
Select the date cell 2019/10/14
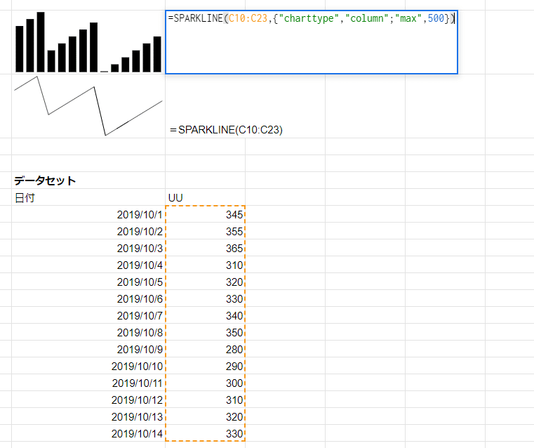pyautogui.click(x=88, y=433)
